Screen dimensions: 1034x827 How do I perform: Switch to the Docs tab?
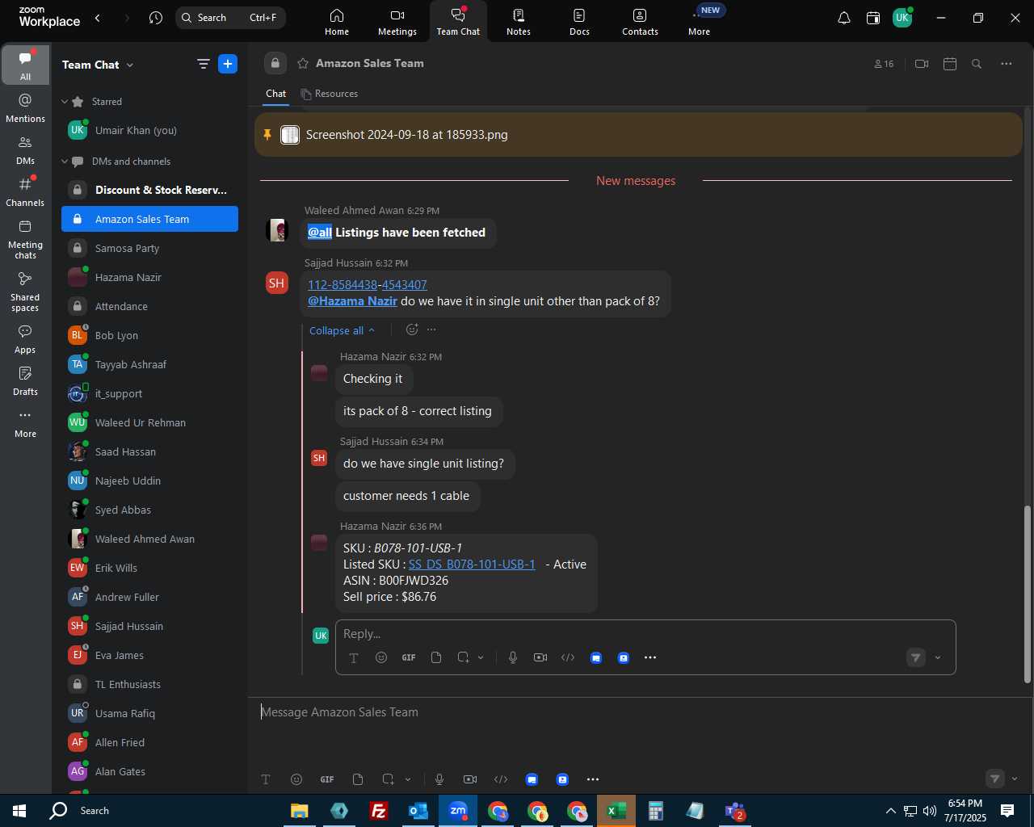pos(579,22)
